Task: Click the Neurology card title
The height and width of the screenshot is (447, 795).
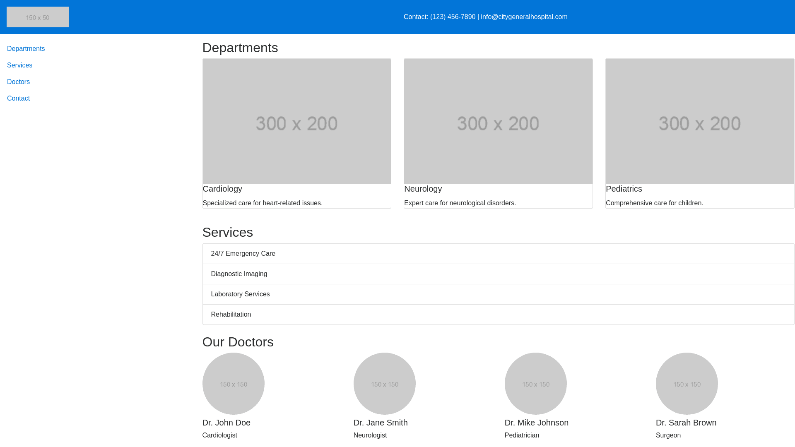Action: (423, 189)
